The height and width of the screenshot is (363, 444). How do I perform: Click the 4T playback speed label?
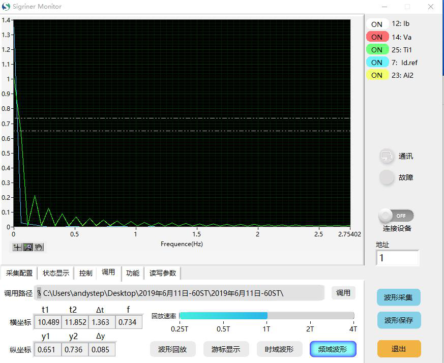click(353, 329)
